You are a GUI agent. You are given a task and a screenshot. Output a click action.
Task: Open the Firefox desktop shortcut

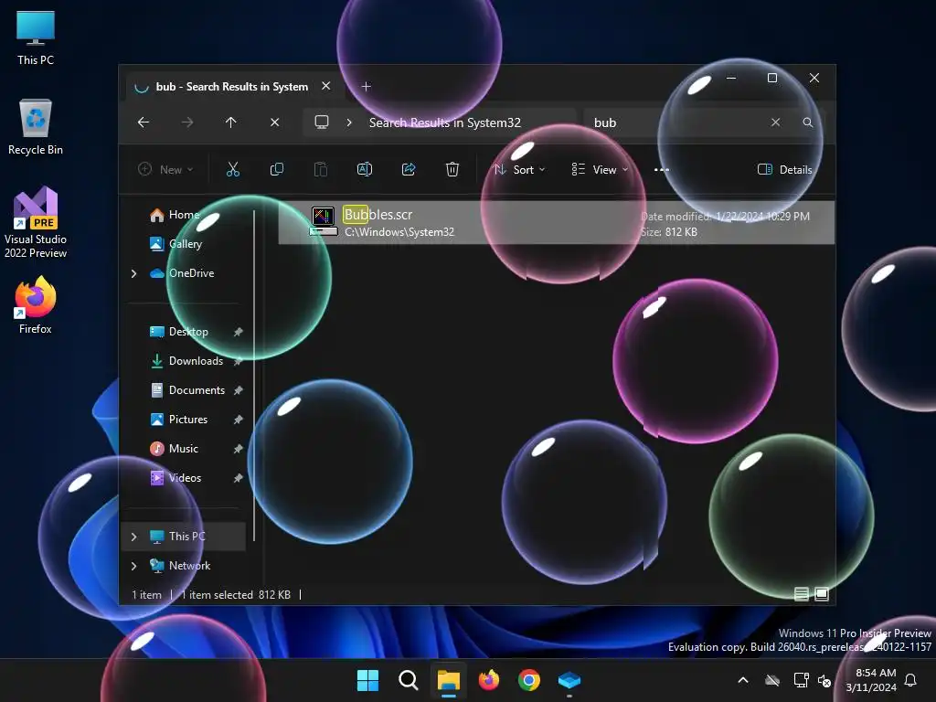pos(36,304)
